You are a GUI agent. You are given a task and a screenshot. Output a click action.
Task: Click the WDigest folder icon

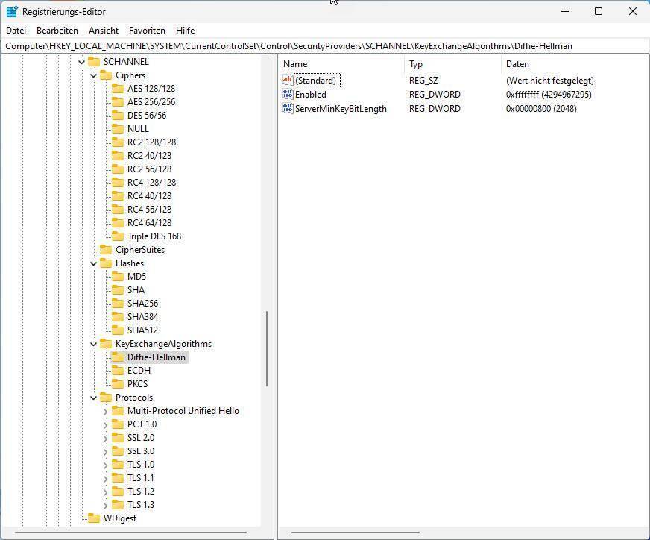94,518
